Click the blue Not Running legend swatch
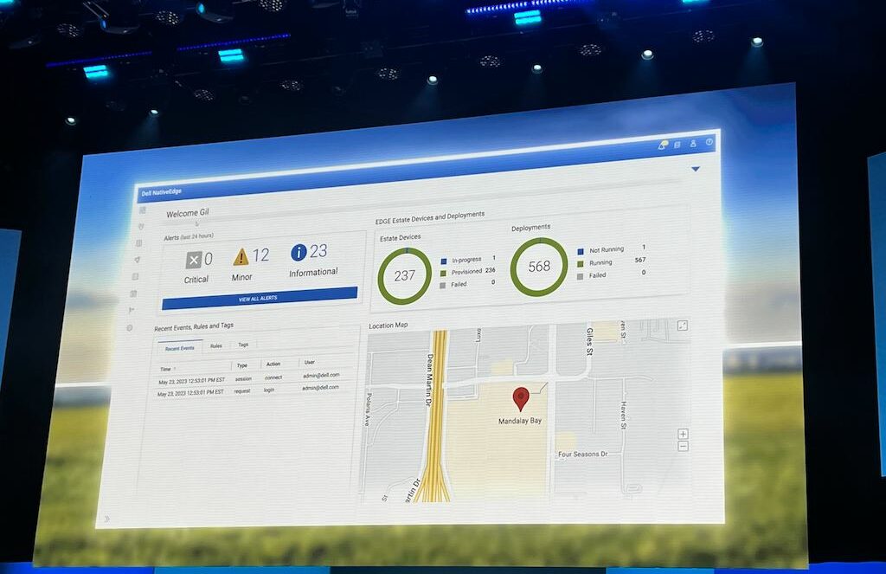886x574 pixels. pyautogui.click(x=581, y=251)
